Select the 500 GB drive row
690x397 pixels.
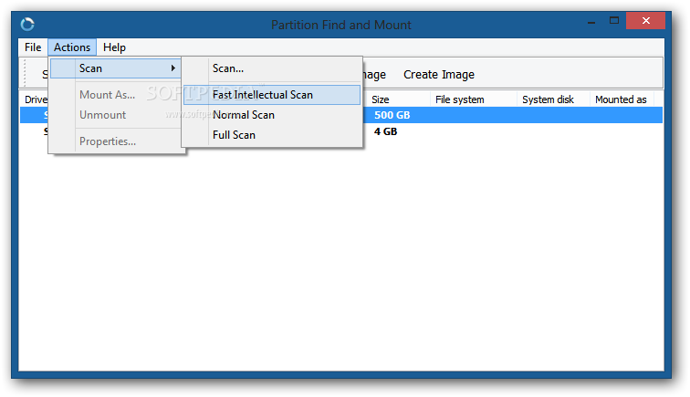click(x=341, y=115)
